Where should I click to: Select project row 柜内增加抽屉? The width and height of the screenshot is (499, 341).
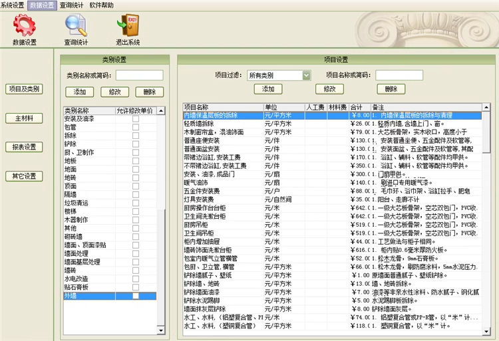click(x=333, y=241)
